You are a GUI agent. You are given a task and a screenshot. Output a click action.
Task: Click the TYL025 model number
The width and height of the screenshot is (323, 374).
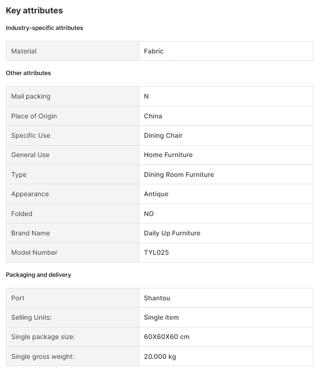(x=156, y=252)
